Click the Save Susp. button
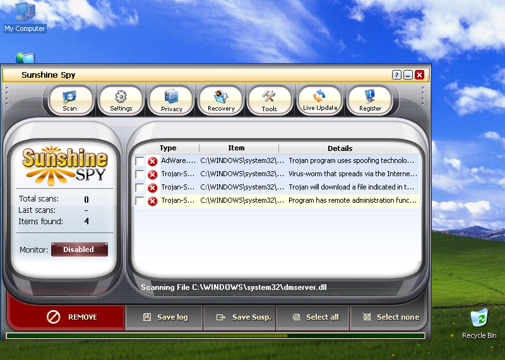 [239, 317]
